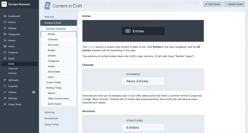Image resolution: width=248 pixels, height=133 pixels.
Task: Click the Utilities notification badge
Action: [33, 92]
